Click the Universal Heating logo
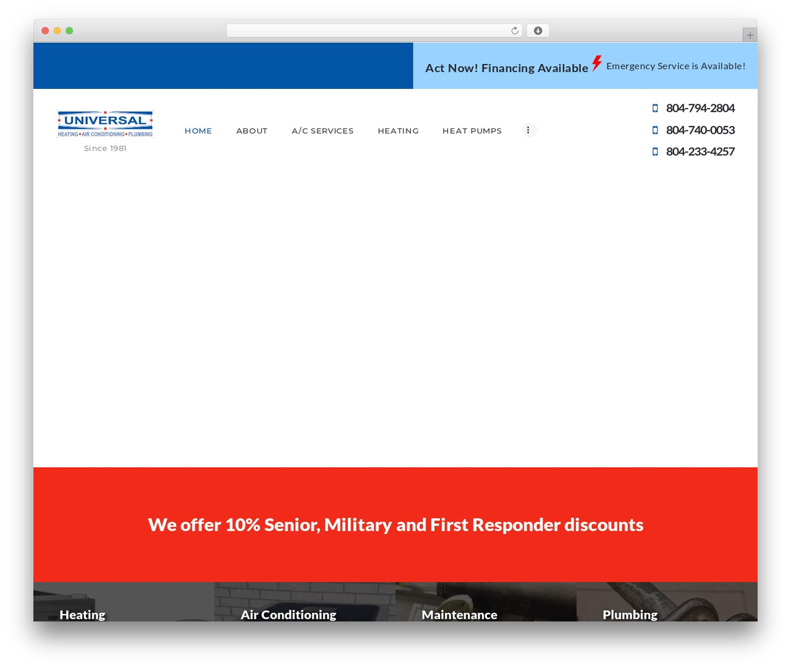This screenshot has height=669, width=791. 105,124
